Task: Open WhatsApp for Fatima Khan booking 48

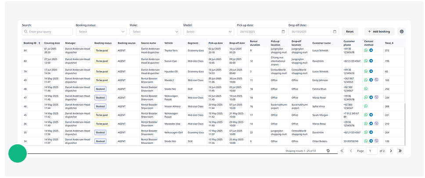Action: (x=366, y=89)
